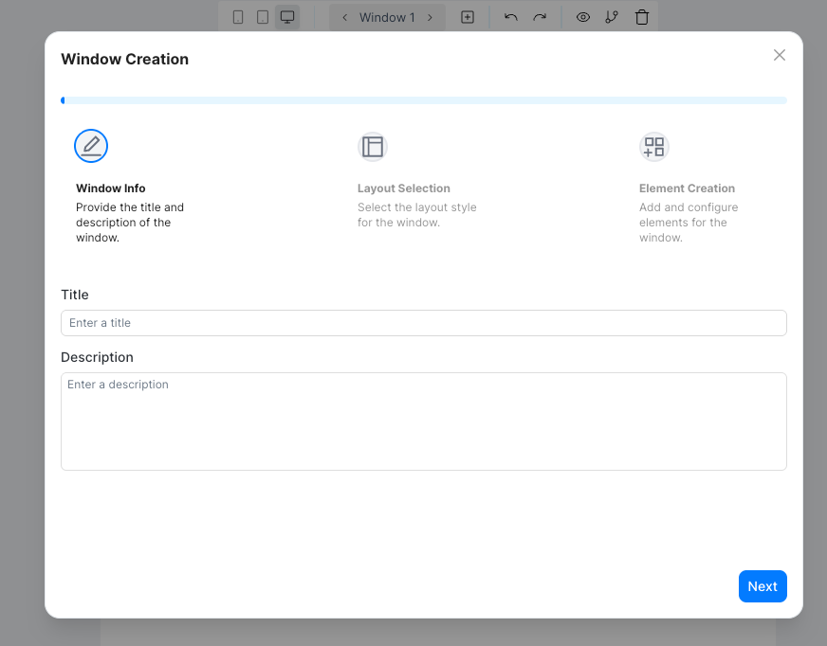Go to the previous window with left chevron
The image size is (827, 646).
(x=343, y=16)
